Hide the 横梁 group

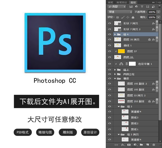pyautogui.click(x=110, y=78)
